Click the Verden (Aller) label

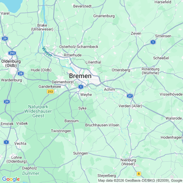(x=130, y=106)
